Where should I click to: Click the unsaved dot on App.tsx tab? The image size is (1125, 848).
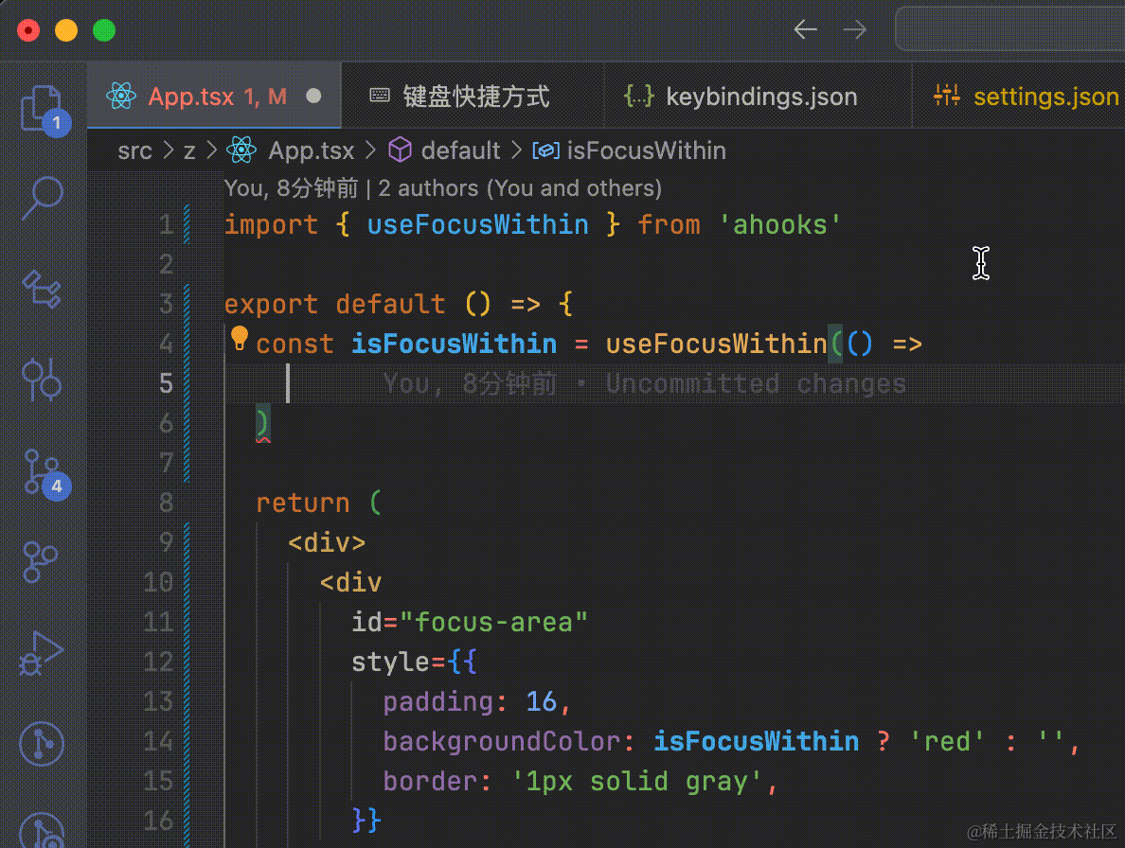[x=313, y=96]
